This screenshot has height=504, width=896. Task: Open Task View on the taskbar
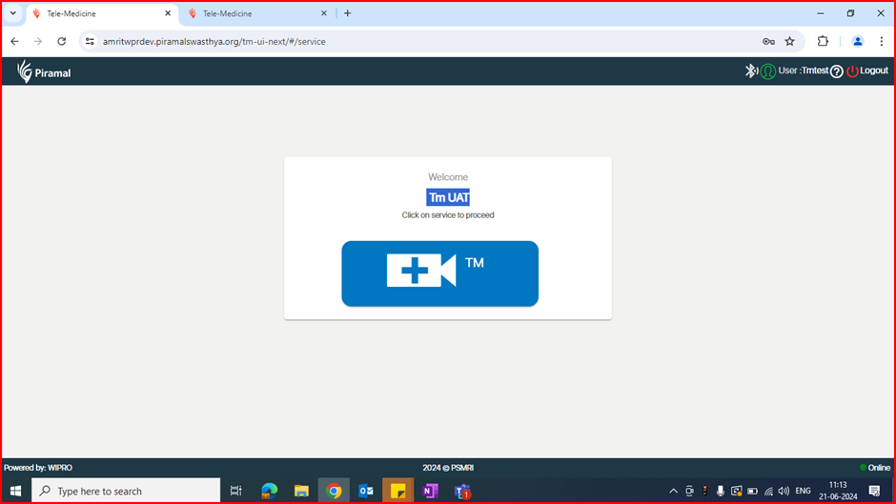pos(235,491)
